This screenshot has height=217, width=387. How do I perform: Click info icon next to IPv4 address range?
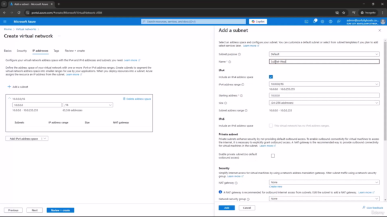243,84
